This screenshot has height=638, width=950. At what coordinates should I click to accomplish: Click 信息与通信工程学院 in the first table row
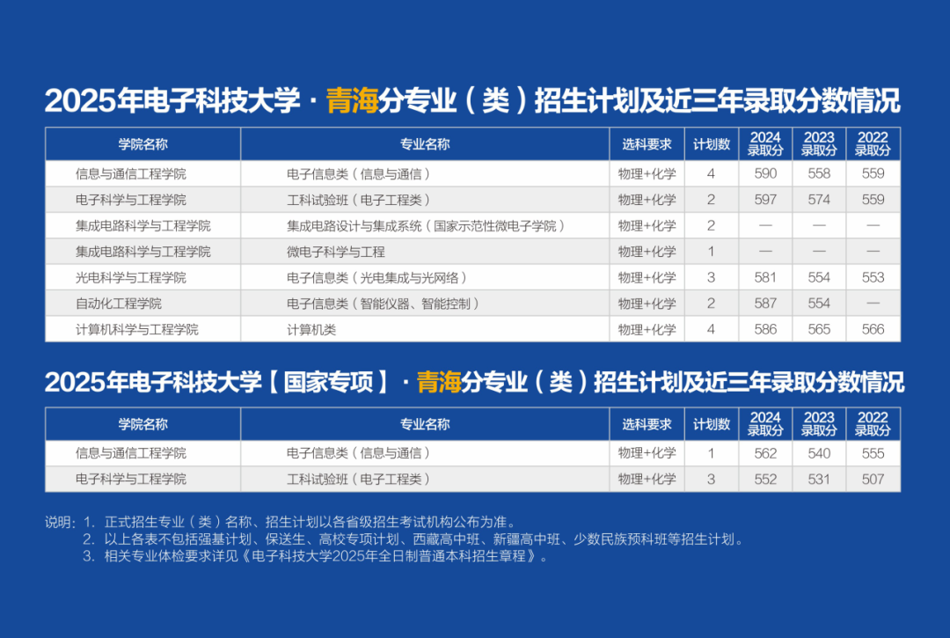[140, 173]
